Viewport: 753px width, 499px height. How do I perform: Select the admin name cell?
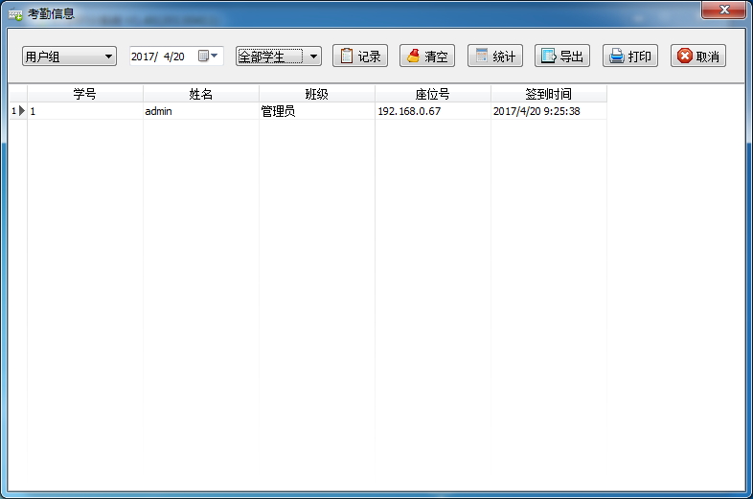pyautogui.click(x=201, y=111)
